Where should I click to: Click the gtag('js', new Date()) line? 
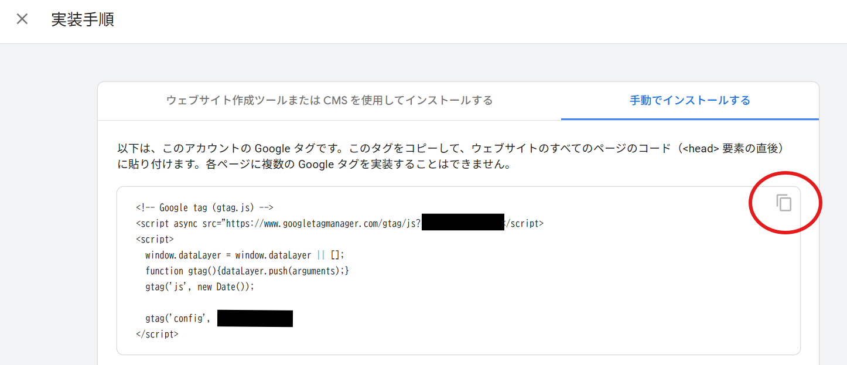[200, 286]
